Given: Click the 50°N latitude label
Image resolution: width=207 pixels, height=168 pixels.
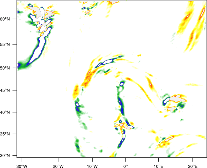Looking at the screenshot, I should (5, 68).
